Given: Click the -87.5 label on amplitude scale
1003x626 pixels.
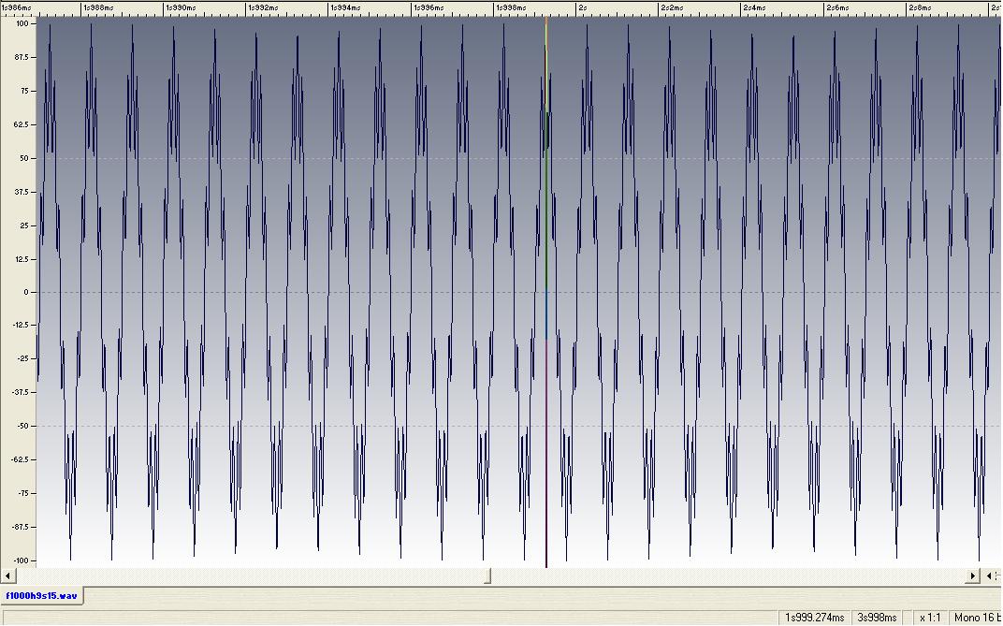Looking at the screenshot, I should coord(20,527).
